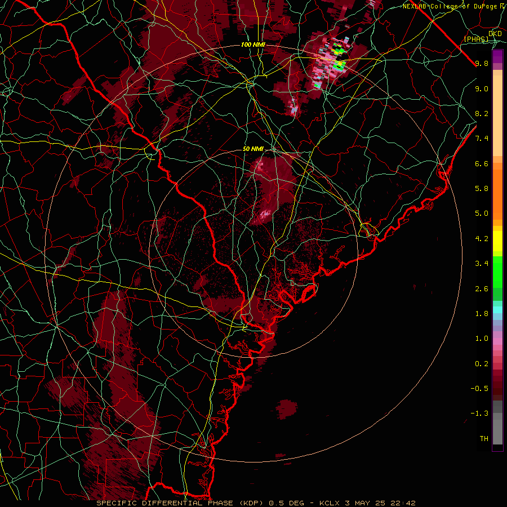Click the 1.8 value on the scale
507x507 pixels.
pos(482,314)
